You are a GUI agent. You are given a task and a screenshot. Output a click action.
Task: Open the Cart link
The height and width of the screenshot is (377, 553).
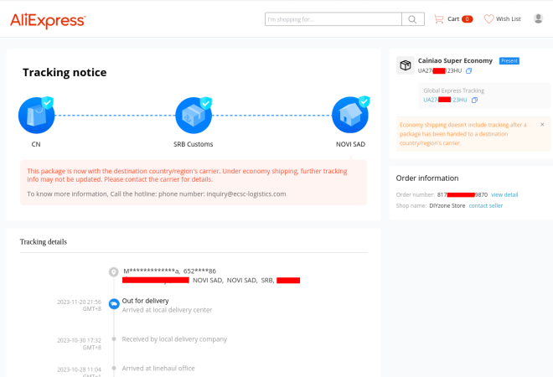tap(453, 19)
